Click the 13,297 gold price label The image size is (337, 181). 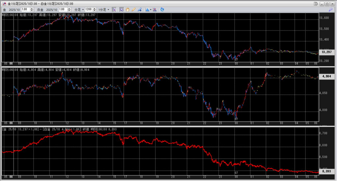coord(326,52)
